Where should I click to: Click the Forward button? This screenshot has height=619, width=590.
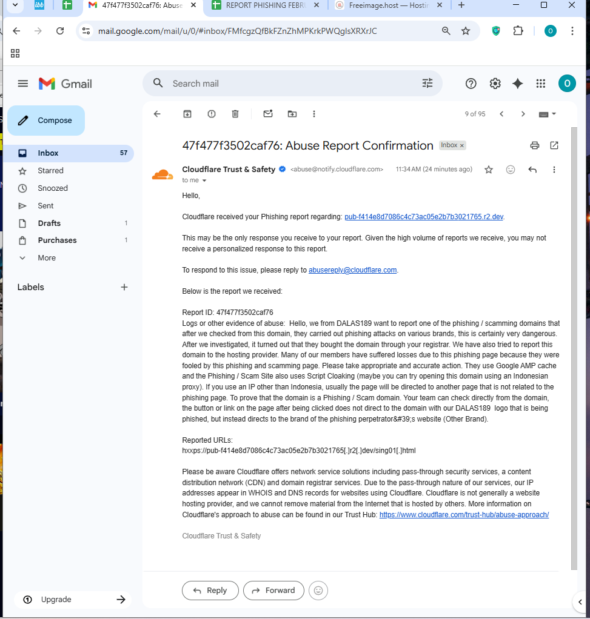pos(273,590)
